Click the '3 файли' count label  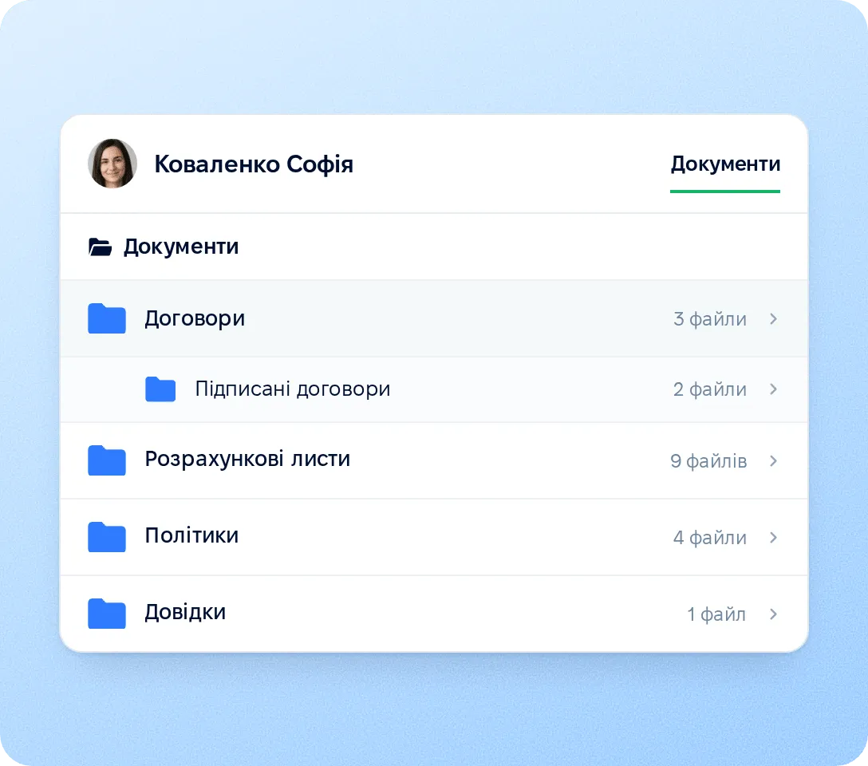click(710, 319)
